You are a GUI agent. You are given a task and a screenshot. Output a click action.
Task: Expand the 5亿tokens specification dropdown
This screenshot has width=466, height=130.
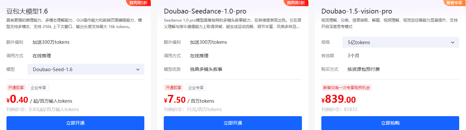point(401,42)
